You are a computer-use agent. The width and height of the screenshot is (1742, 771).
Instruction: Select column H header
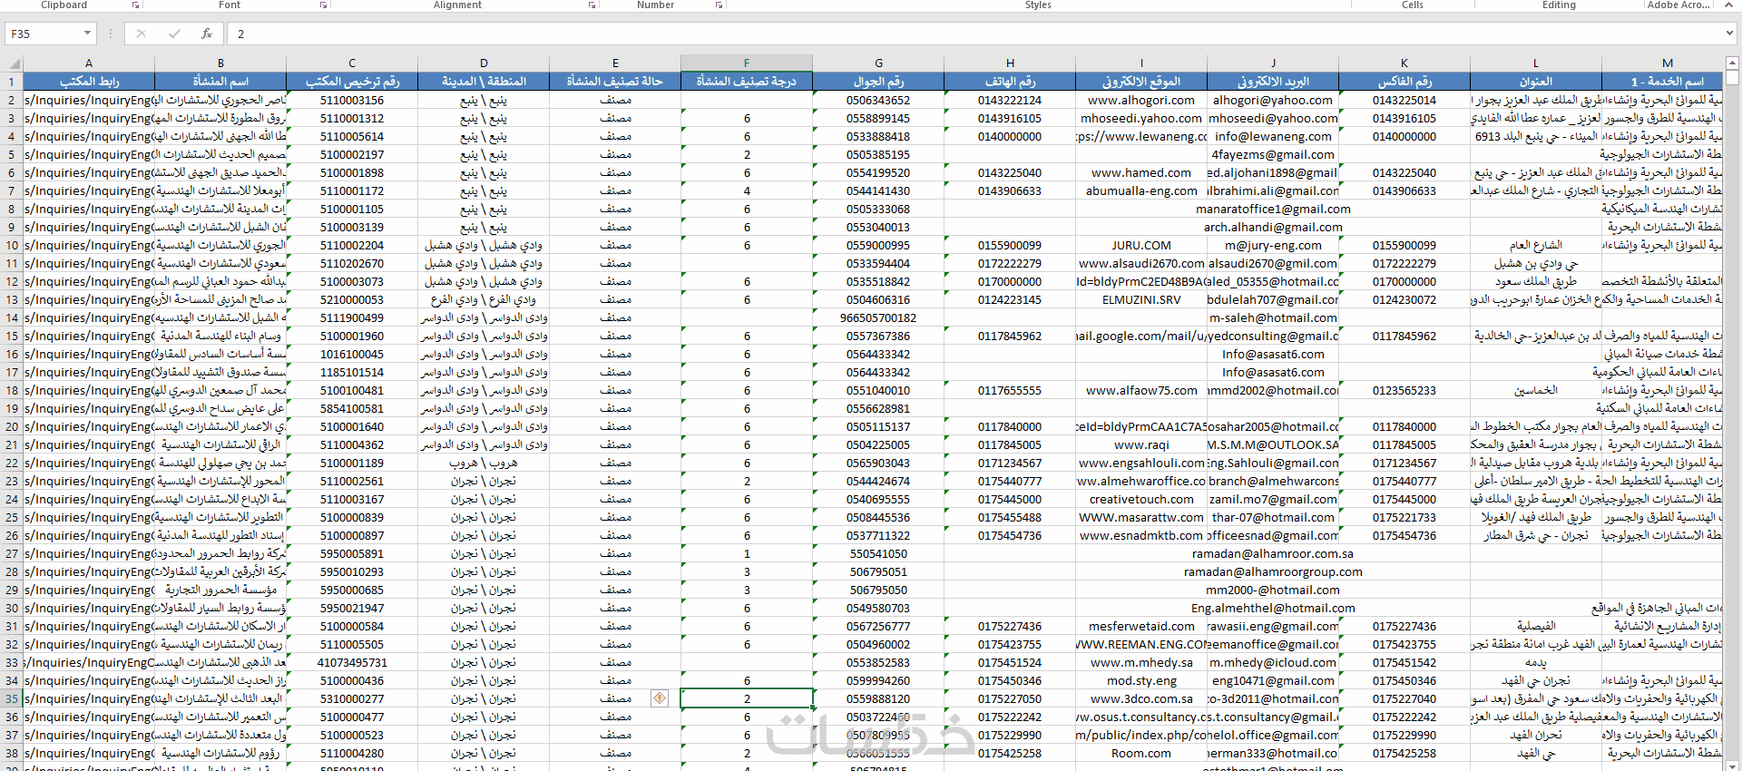coord(1010,63)
